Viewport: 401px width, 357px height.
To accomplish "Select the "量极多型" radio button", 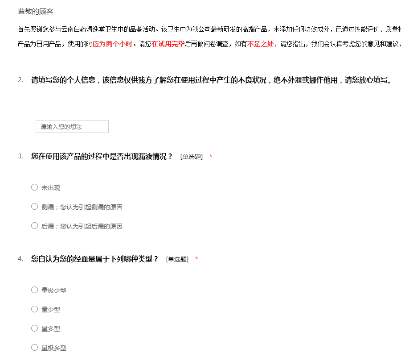I will [34, 348].
